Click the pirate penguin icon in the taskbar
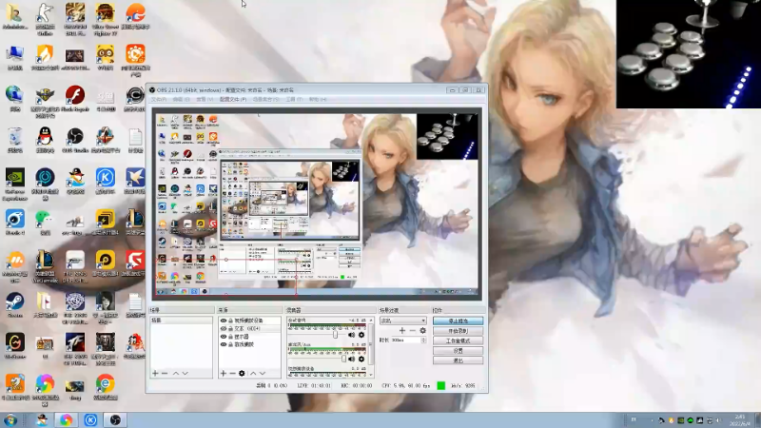This screenshot has height=428, width=761. [x=42, y=419]
